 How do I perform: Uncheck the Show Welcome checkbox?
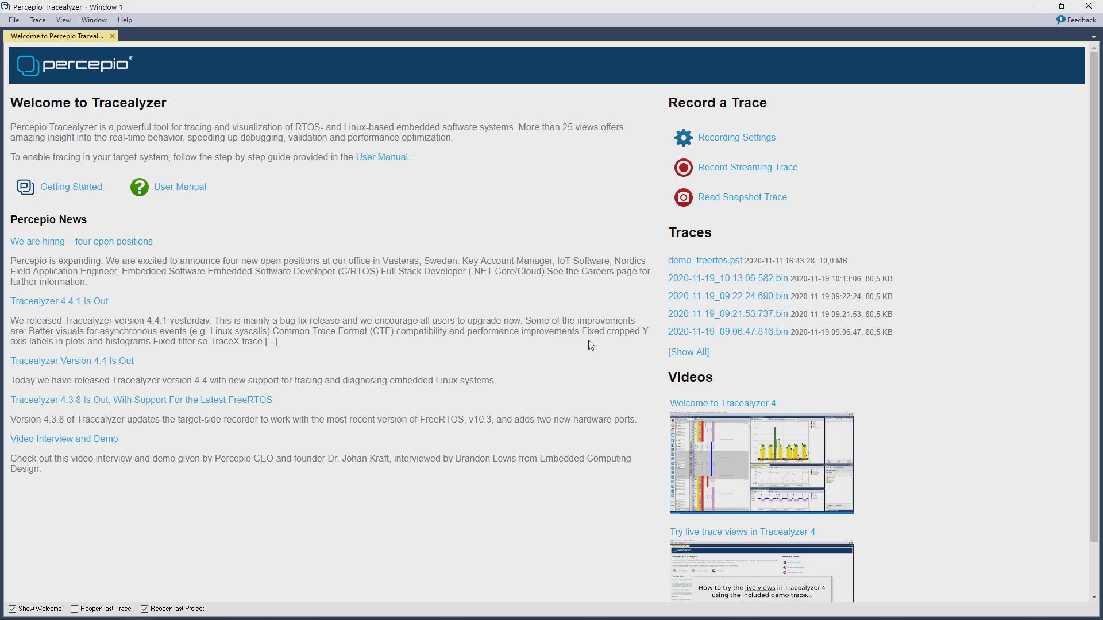coord(13,609)
